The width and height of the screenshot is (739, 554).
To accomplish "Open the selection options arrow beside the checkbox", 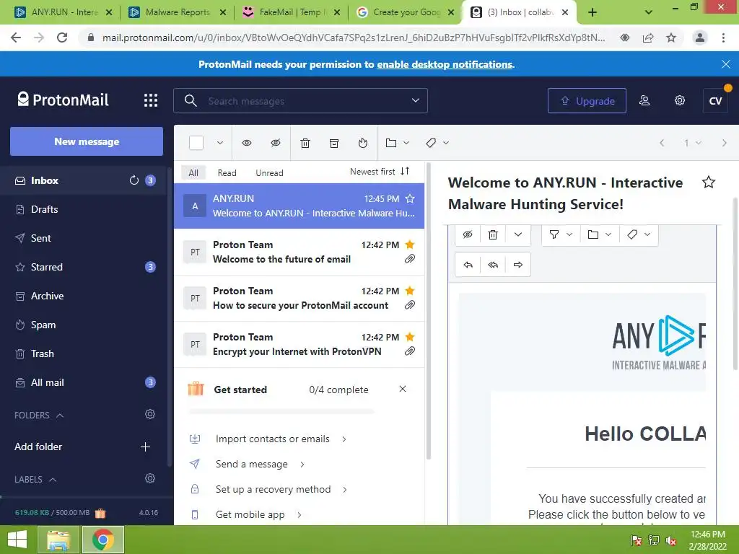I will [x=220, y=143].
